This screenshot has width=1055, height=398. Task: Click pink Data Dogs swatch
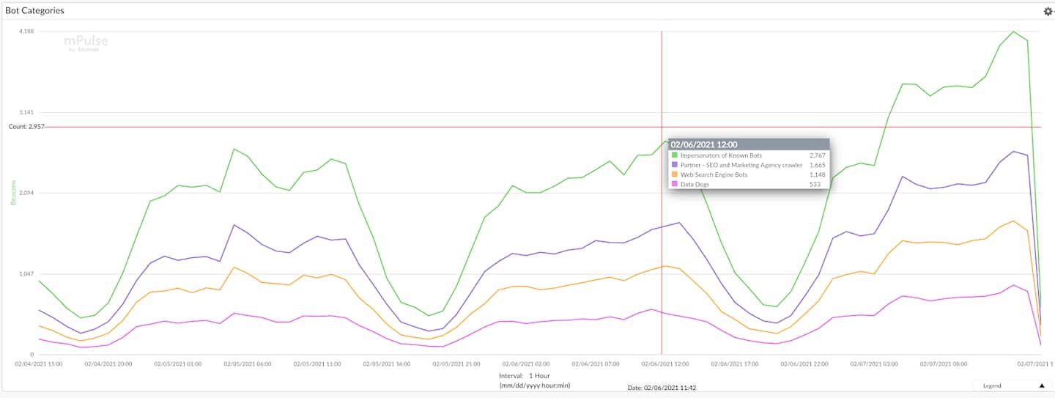tap(675, 185)
